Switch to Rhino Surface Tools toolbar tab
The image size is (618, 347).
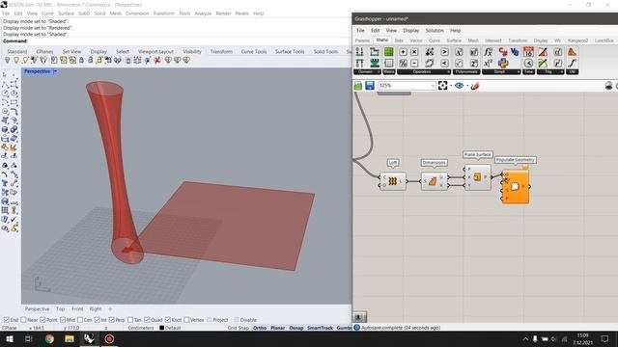pos(290,51)
